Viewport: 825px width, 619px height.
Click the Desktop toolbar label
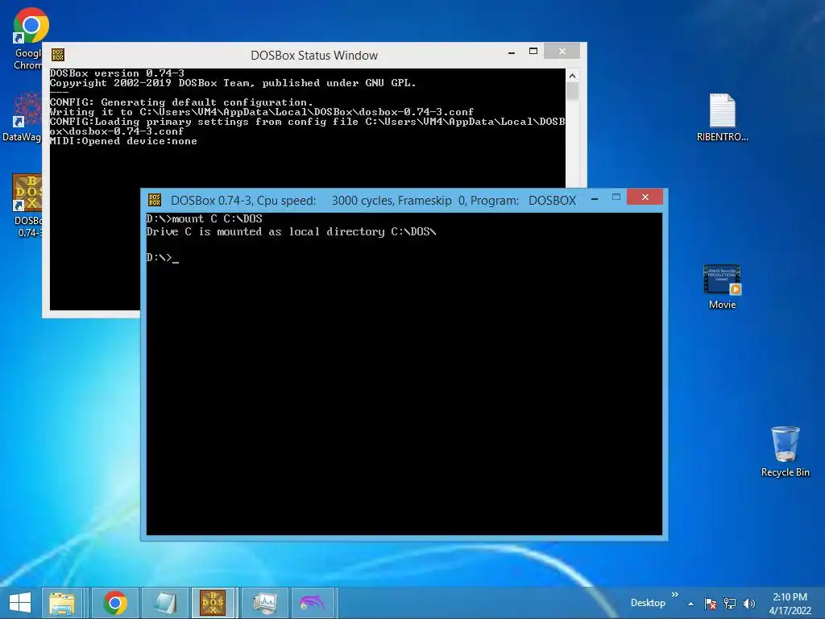648,603
